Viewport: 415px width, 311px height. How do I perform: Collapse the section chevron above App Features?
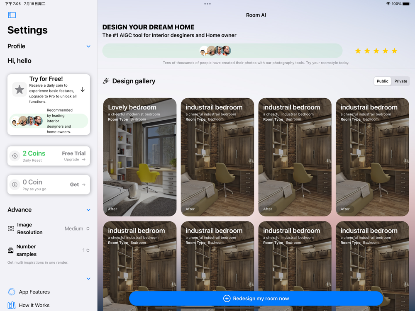88,279
